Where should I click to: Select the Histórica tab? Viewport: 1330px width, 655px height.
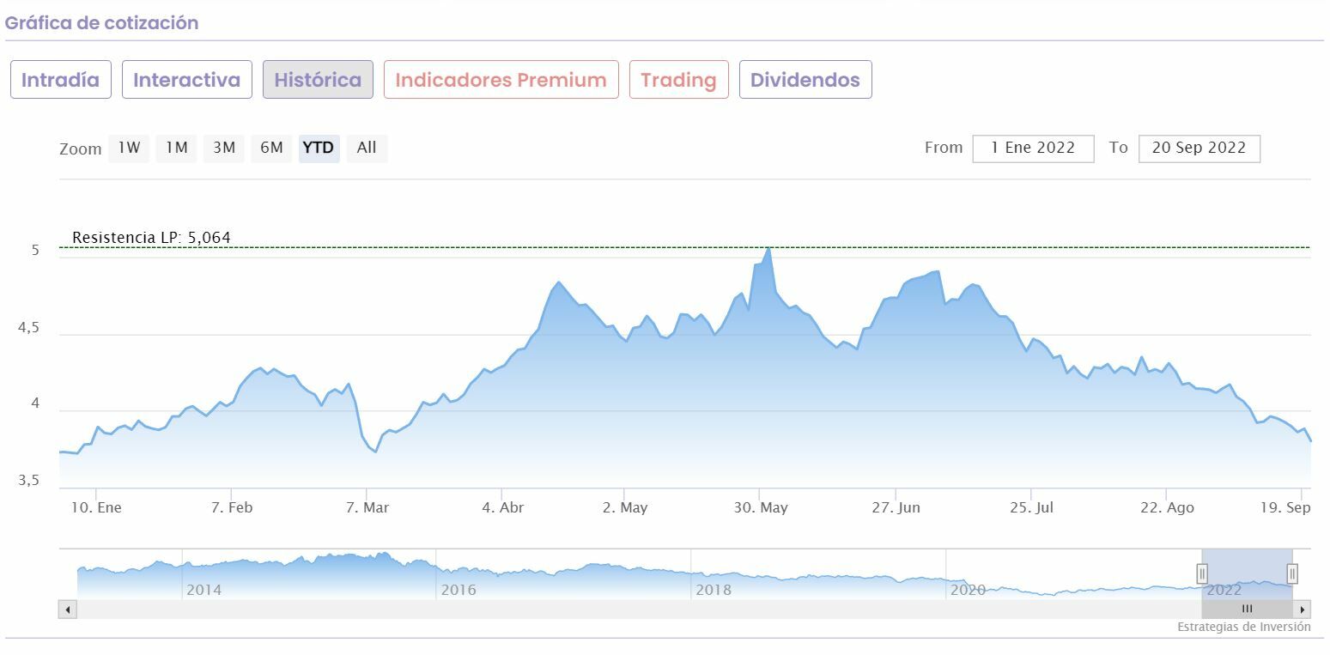pos(318,80)
